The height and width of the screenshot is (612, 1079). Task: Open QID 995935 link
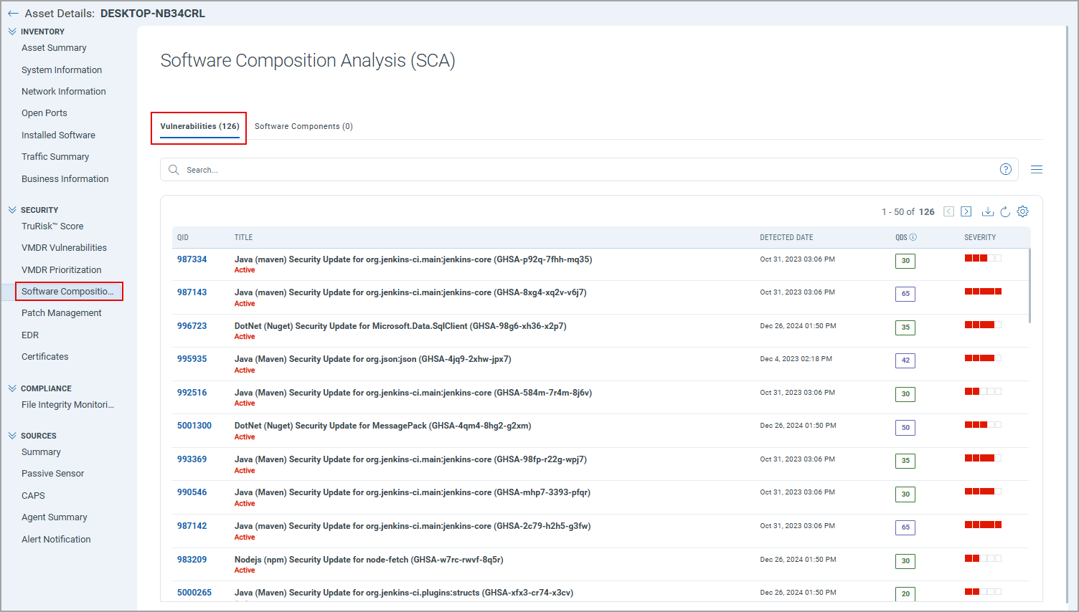click(192, 359)
